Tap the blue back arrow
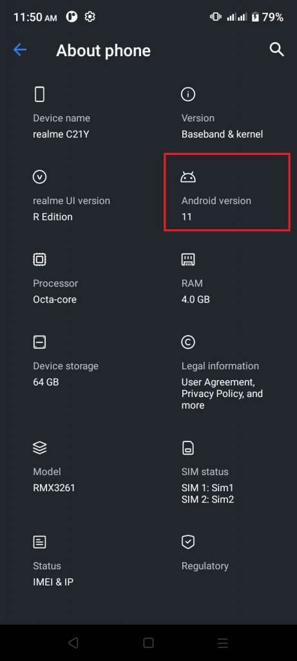The height and width of the screenshot is (661, 297). click(x=20, y=50)
